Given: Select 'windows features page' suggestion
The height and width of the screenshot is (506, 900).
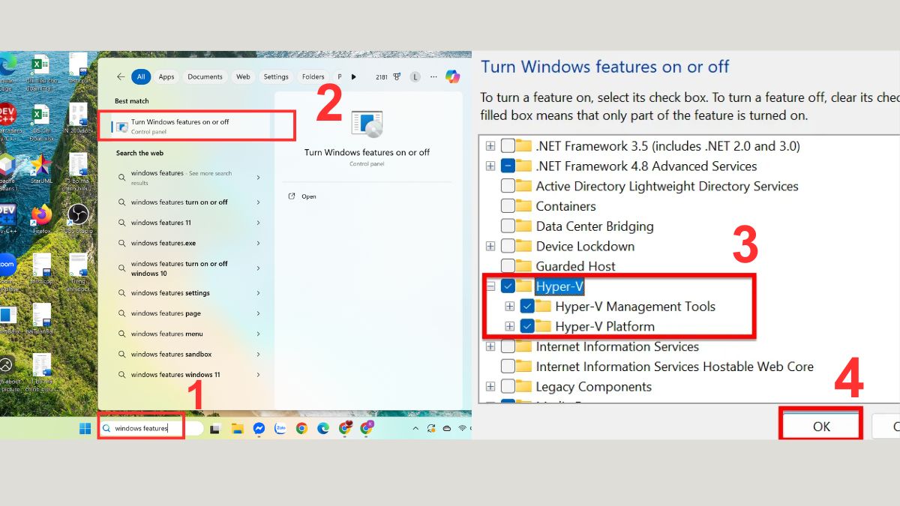Looking at the screenshot, I should 188,313.
